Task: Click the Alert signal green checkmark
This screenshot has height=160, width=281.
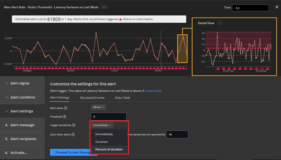Action: click(6, 83)
